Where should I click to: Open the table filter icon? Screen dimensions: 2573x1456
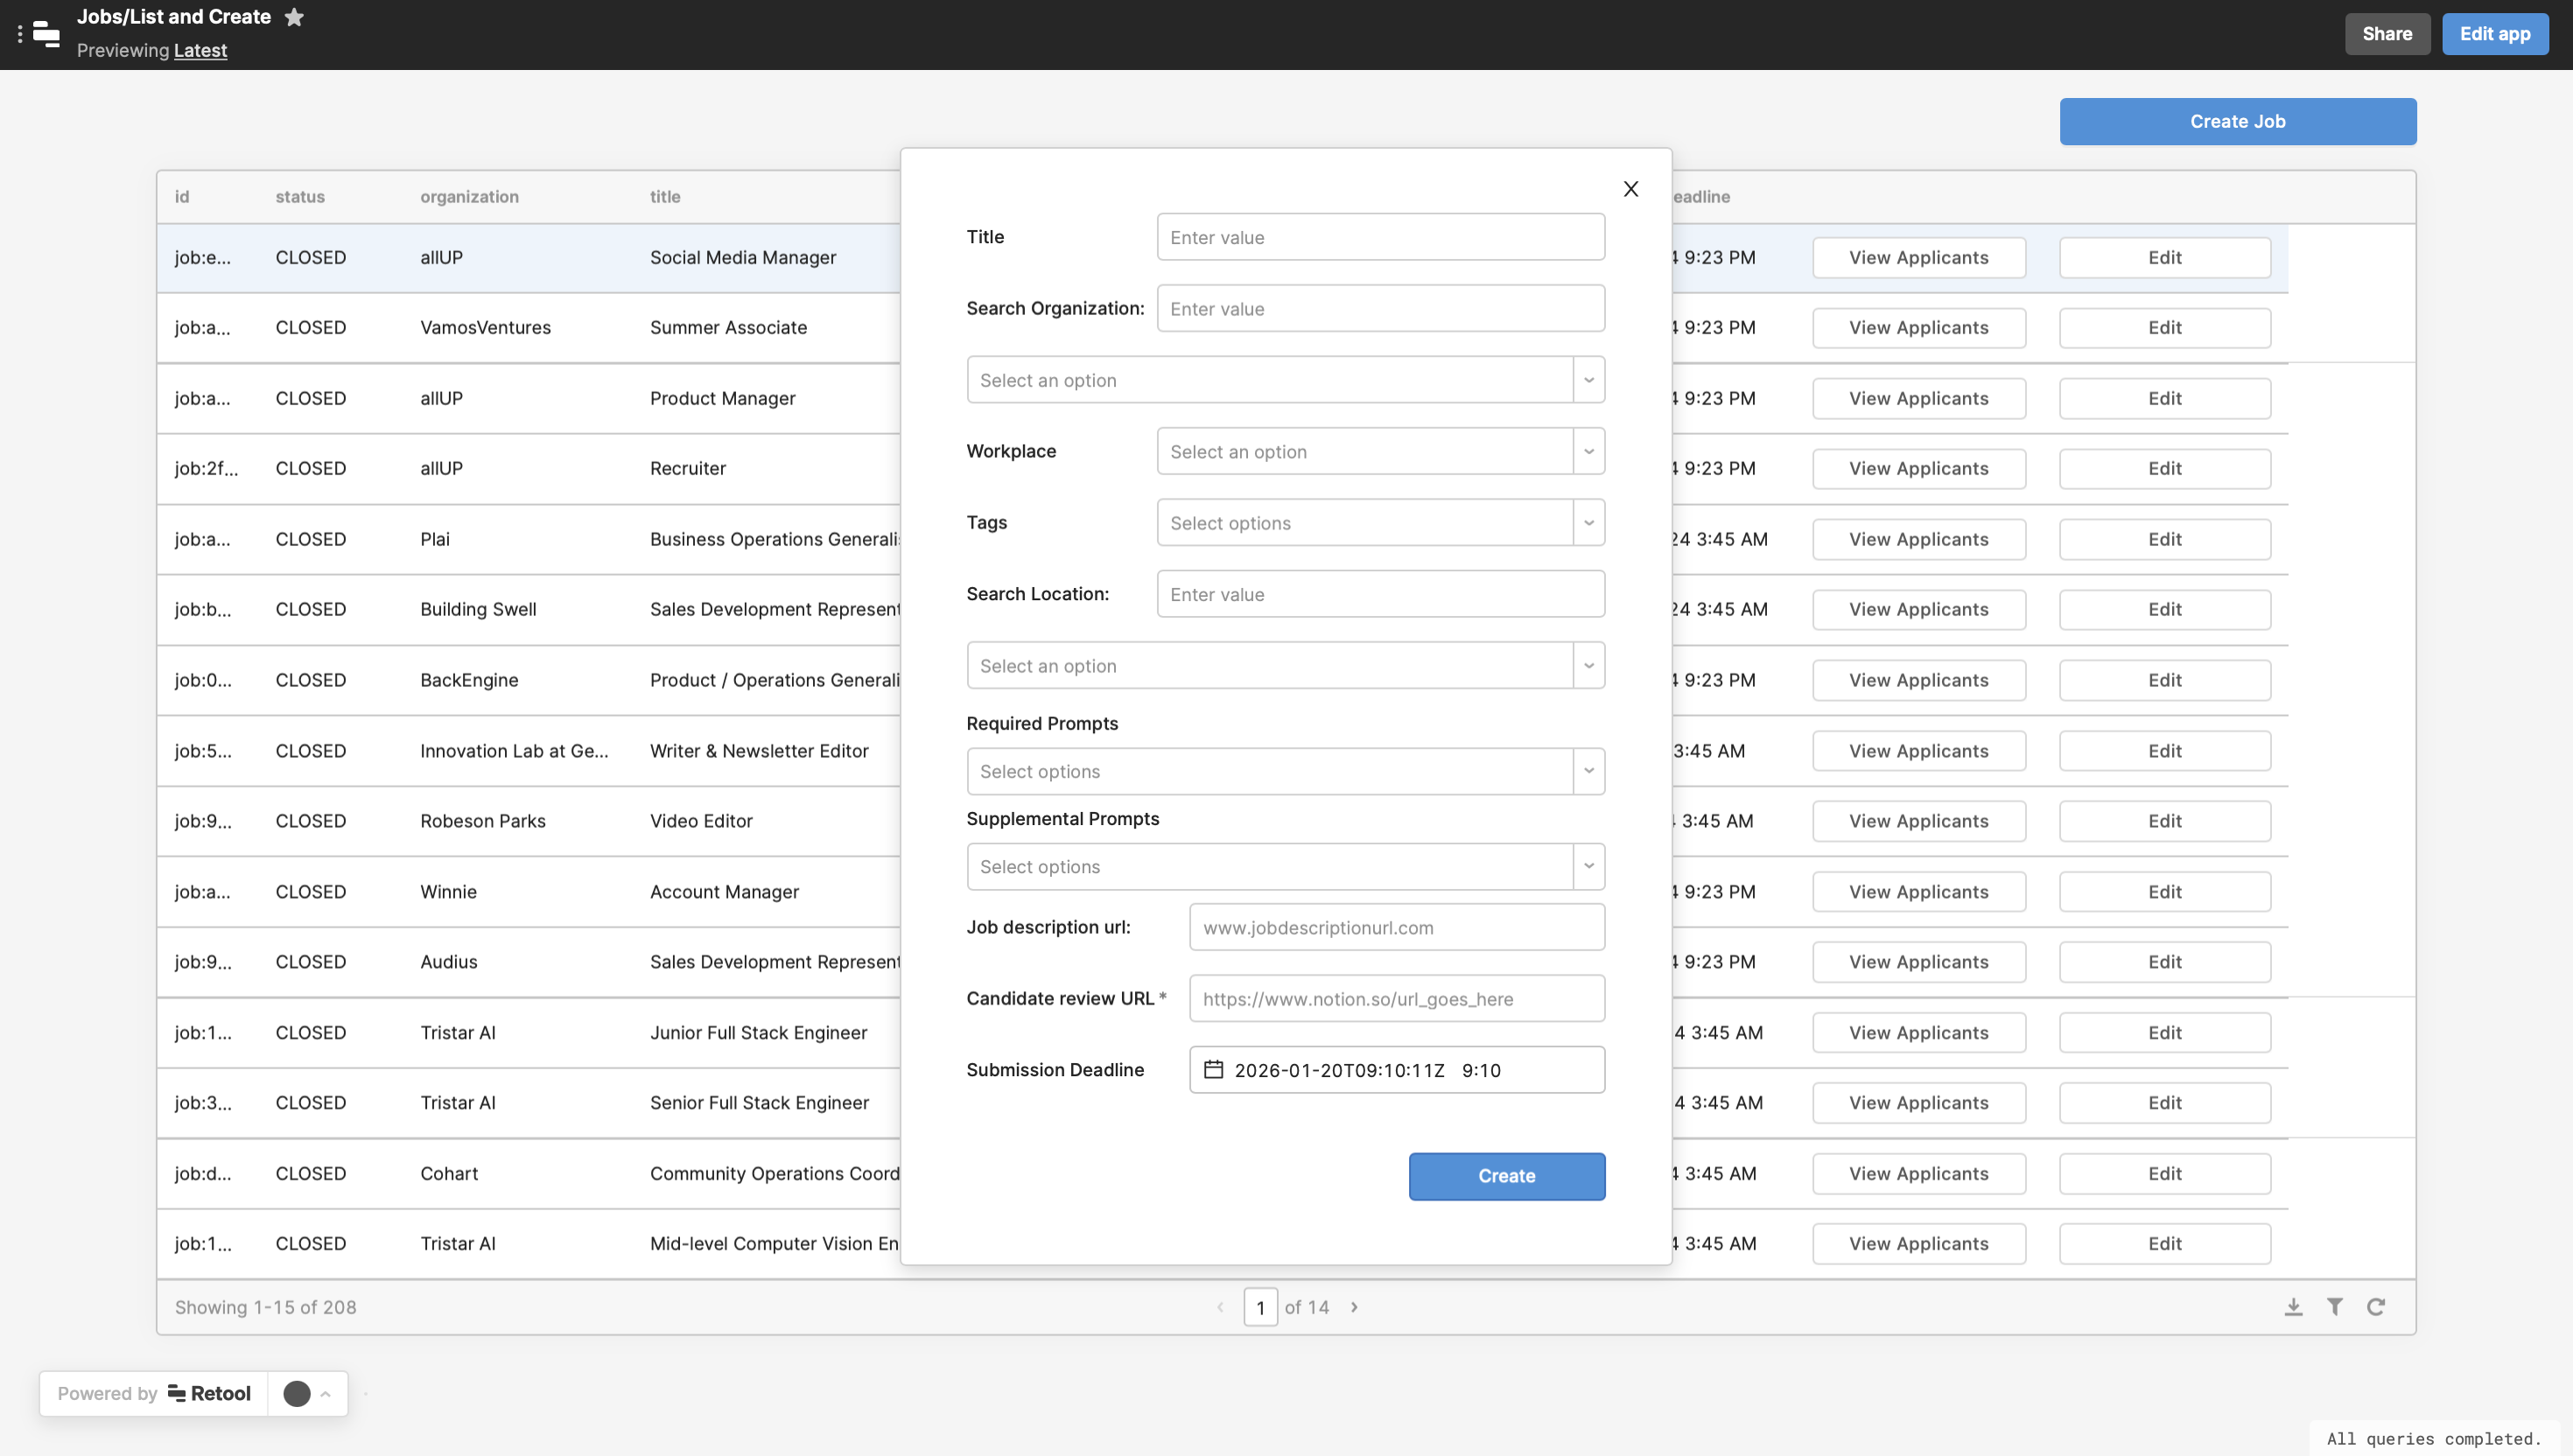(x=2334, y=1307)
